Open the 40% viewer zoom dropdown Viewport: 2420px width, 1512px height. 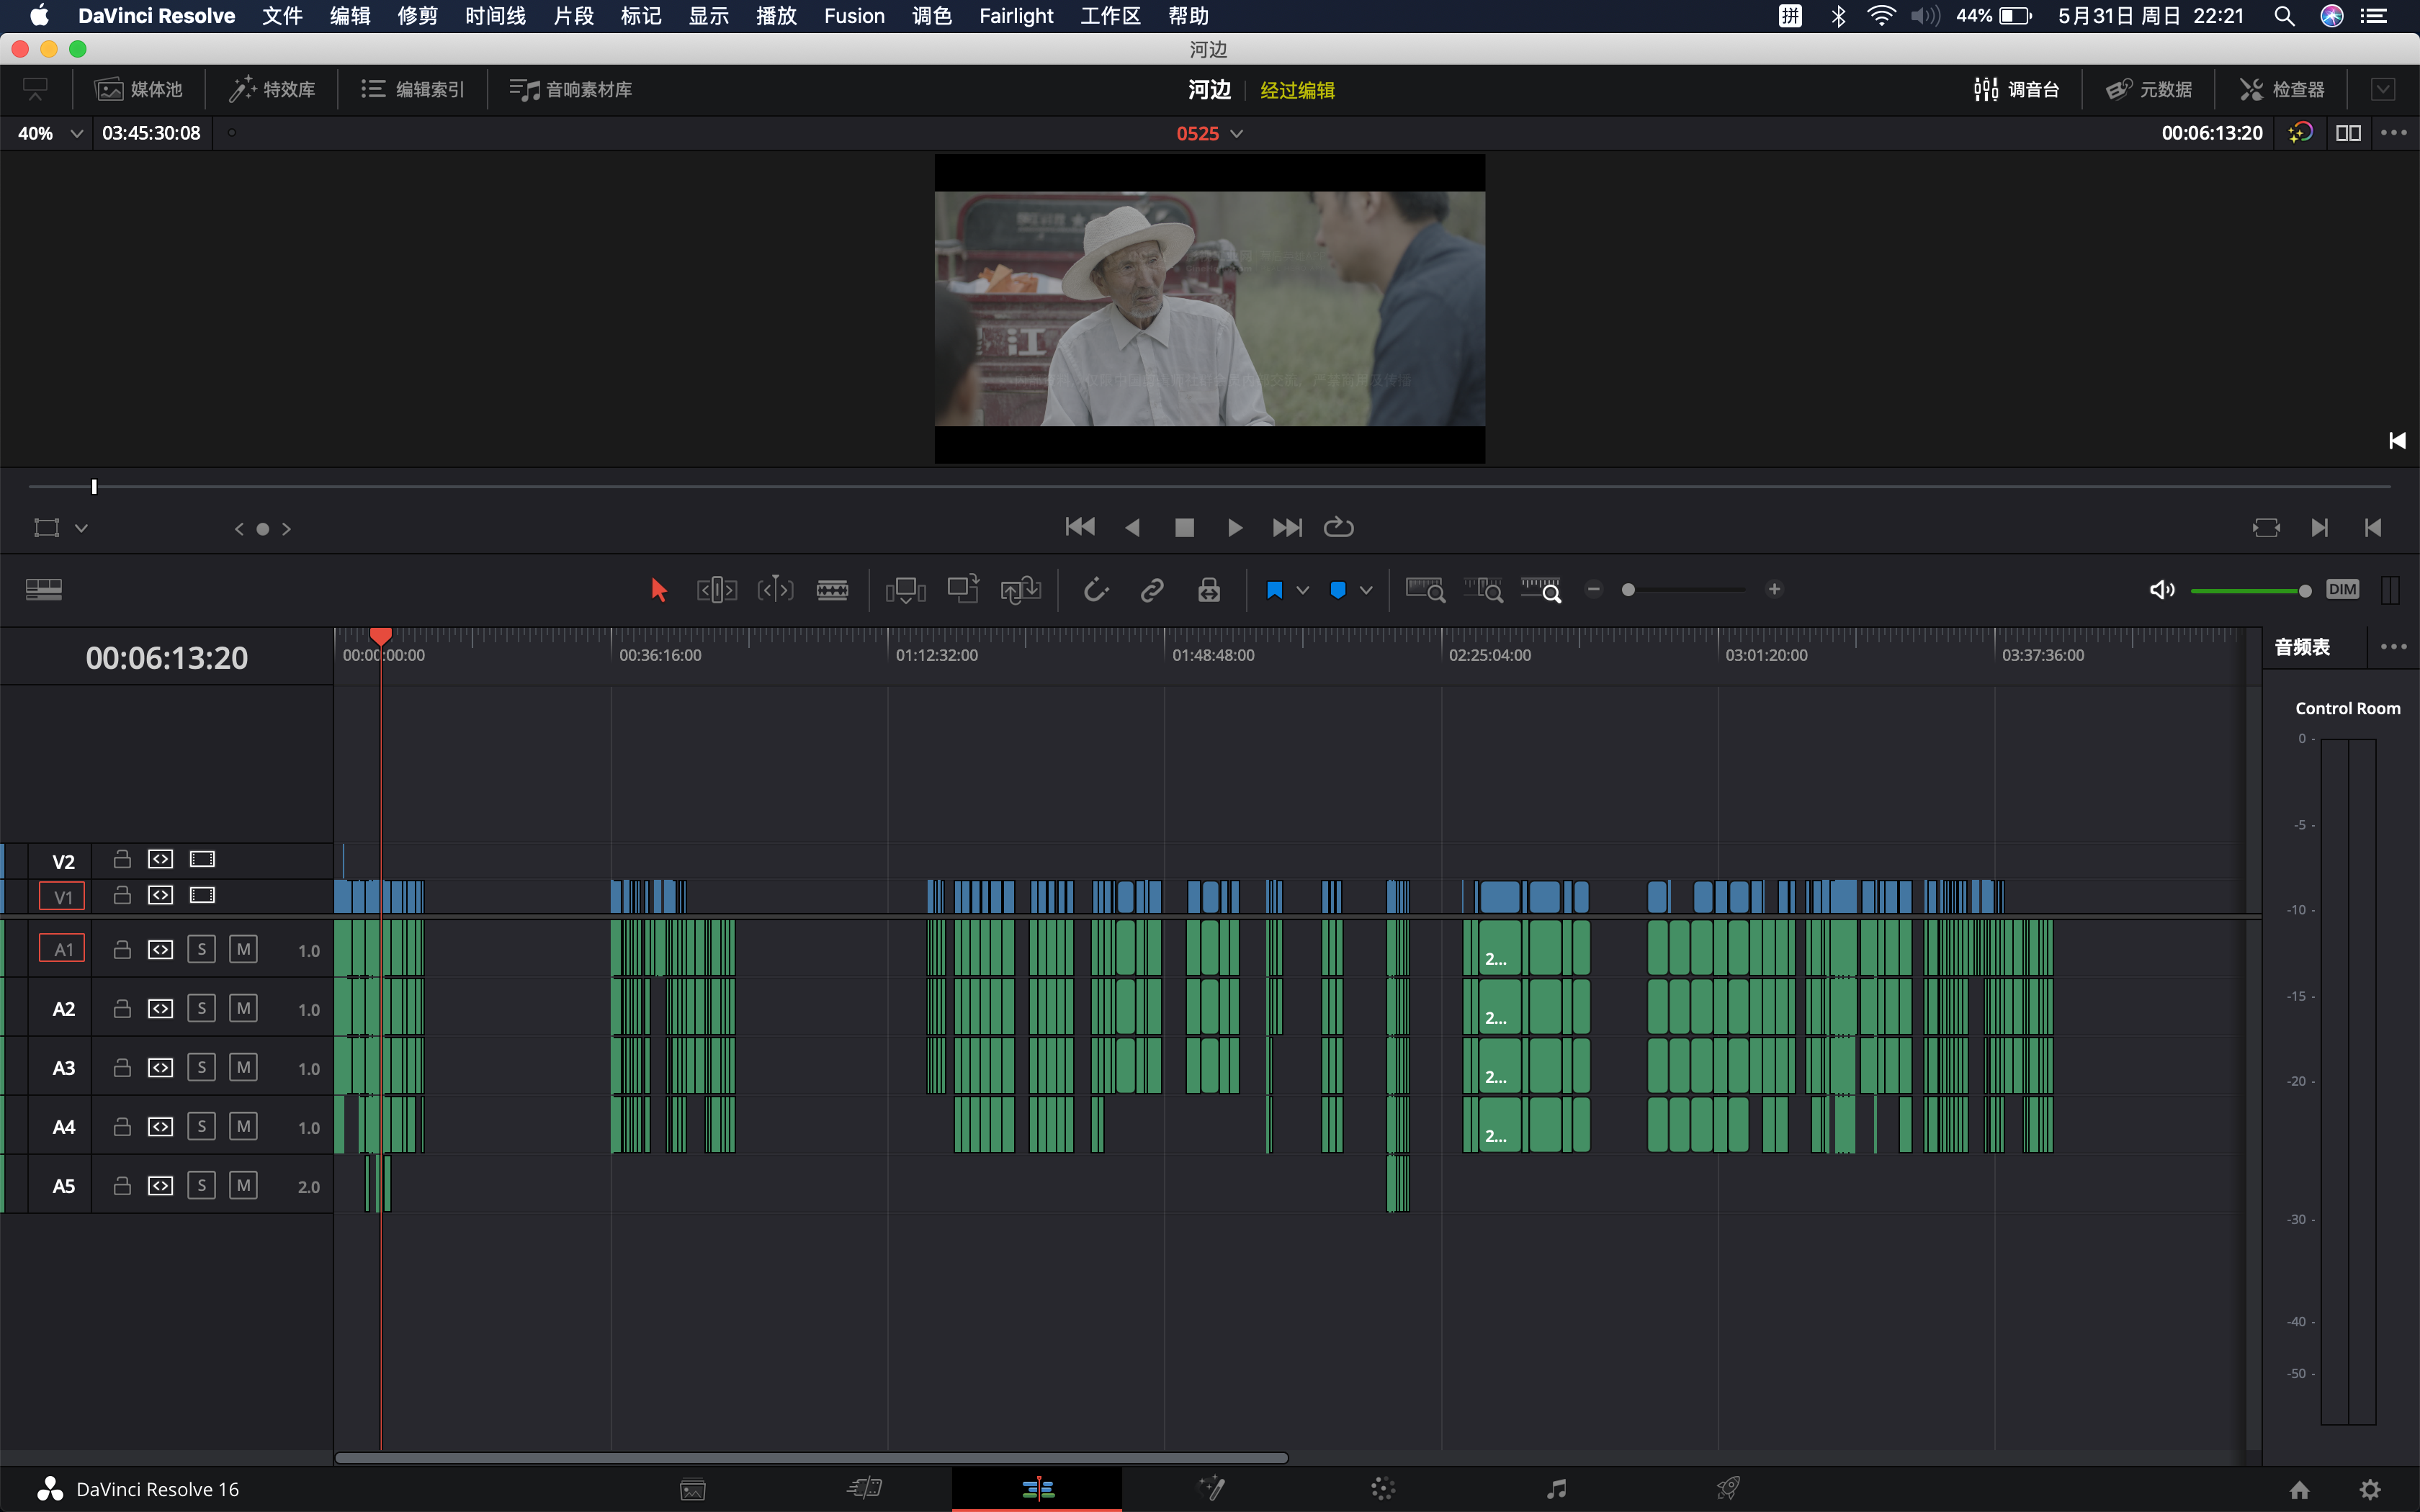(x=76, y=133)
